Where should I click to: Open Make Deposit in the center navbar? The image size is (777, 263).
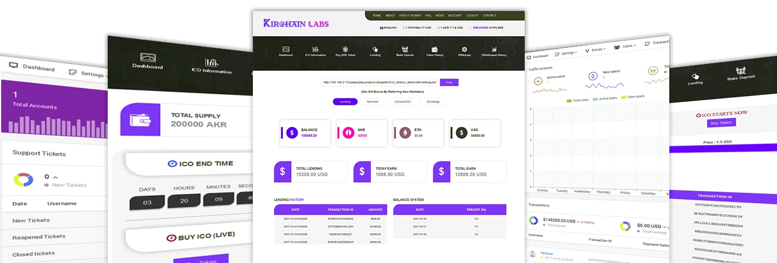click(405, 50)
